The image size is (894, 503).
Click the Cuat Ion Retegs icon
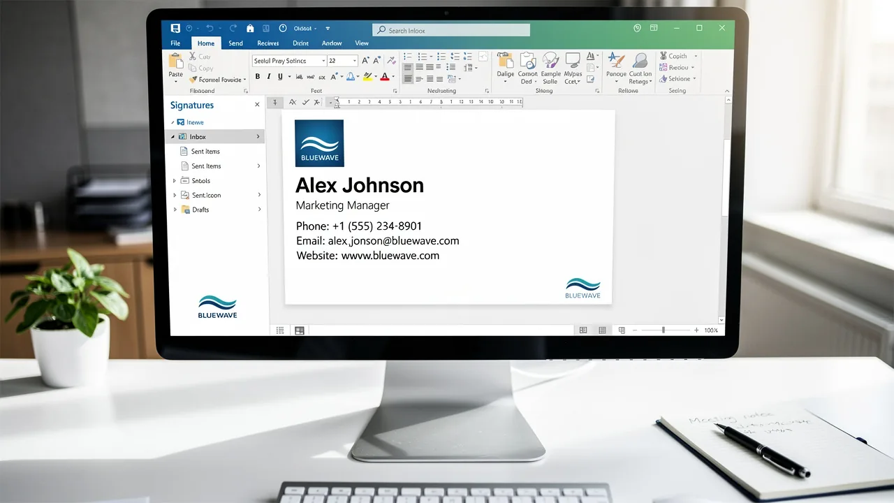point(640,61)
